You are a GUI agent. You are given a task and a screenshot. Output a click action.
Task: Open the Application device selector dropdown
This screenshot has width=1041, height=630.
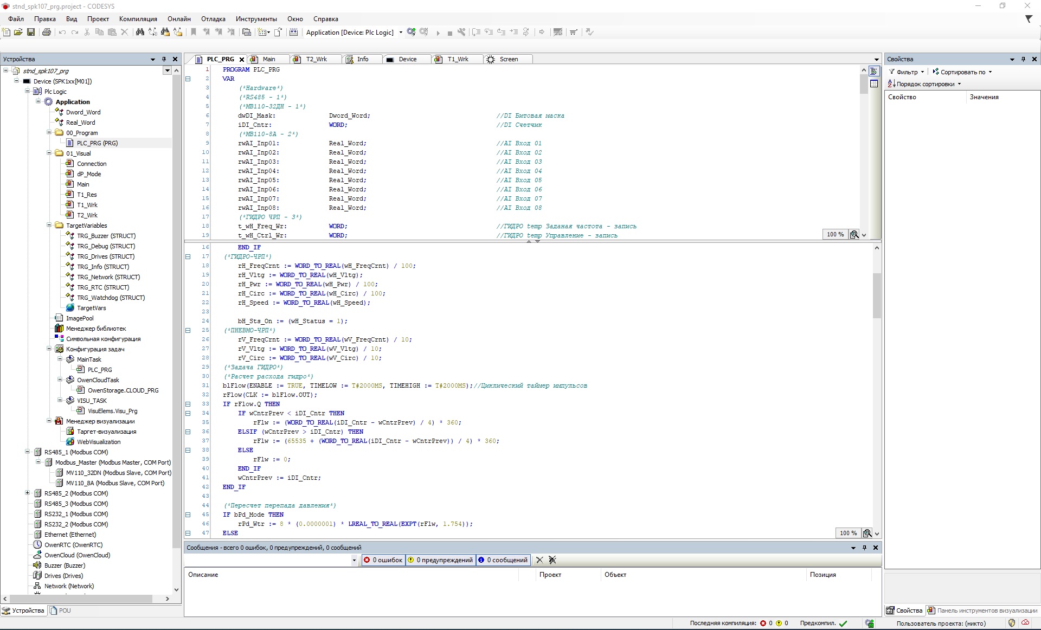pyautogui.click(x=401, y=33)
